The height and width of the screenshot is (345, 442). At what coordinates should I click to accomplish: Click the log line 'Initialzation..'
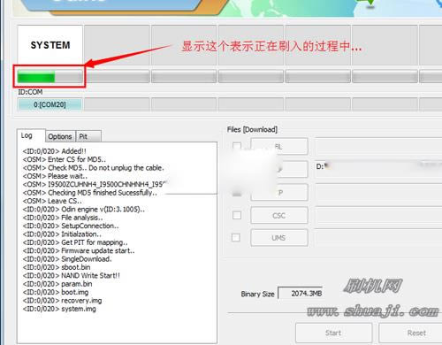pyautogui.click(x=62, y=234)
